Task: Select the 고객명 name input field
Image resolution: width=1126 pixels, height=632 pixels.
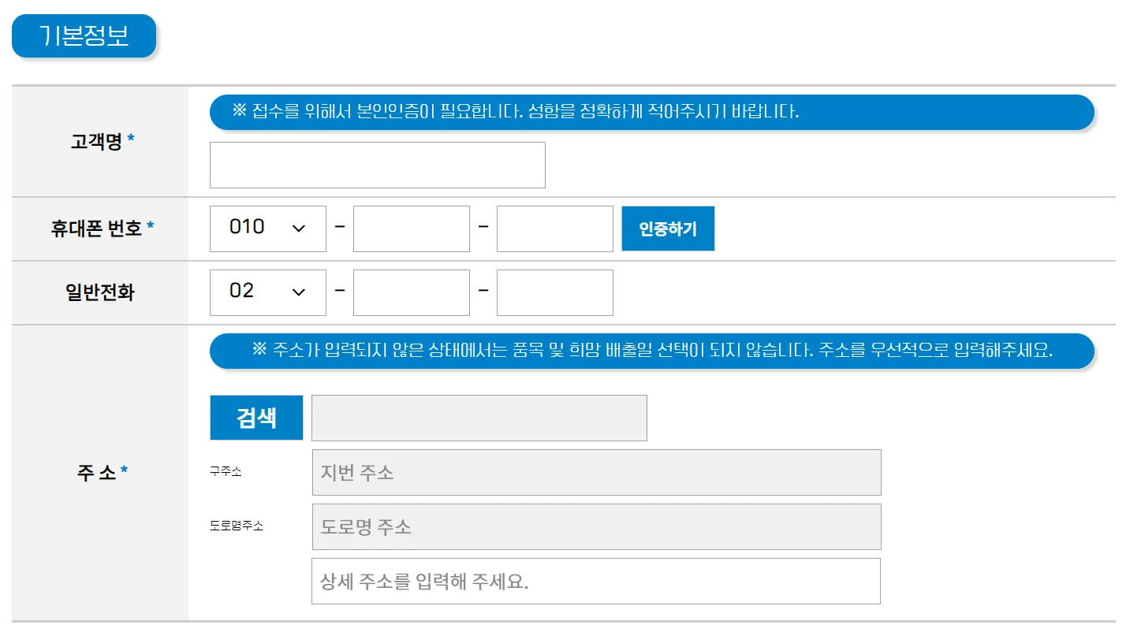Action: tap(376, 164)
